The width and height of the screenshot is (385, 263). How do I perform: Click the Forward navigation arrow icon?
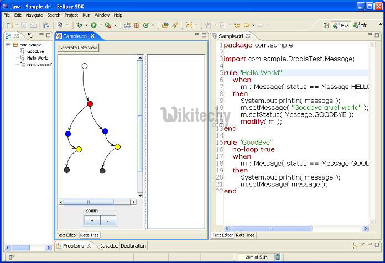click(261, 25)
